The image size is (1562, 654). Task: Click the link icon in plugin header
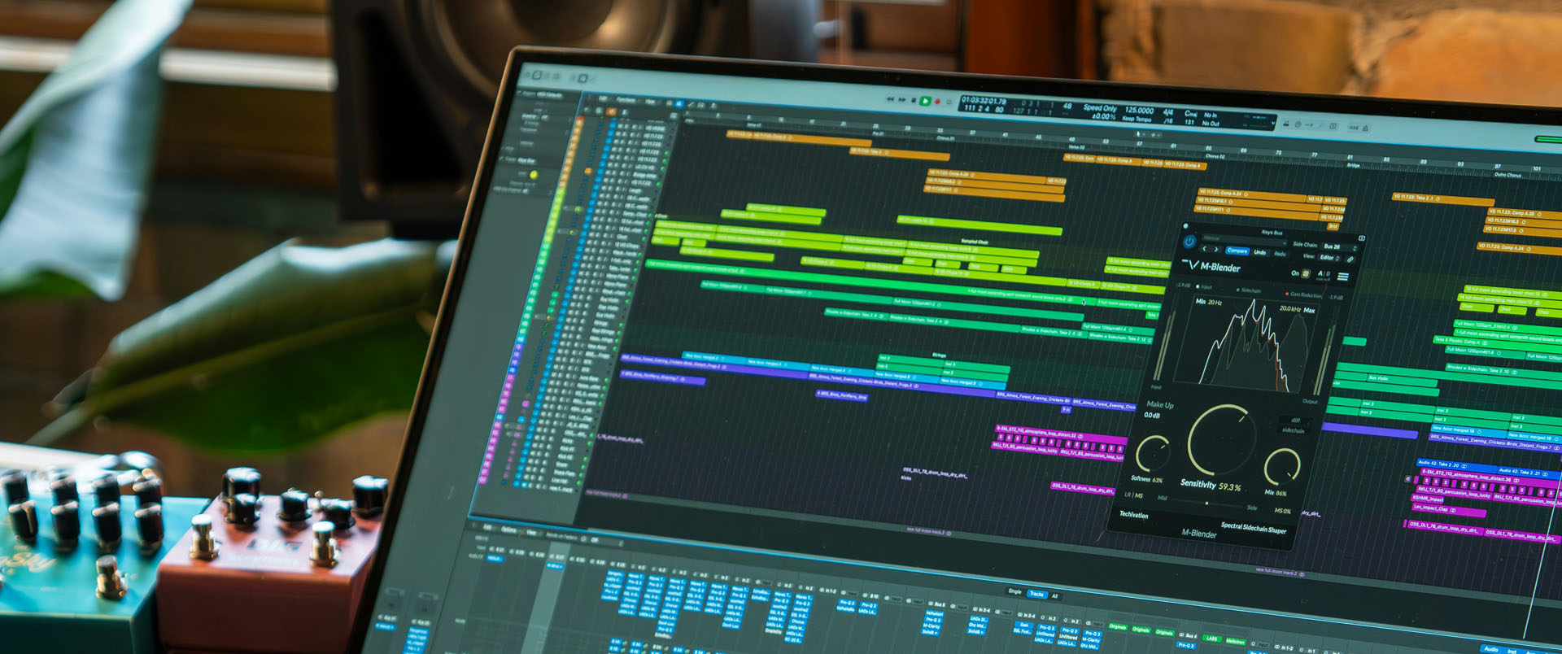coord(1350,259)
